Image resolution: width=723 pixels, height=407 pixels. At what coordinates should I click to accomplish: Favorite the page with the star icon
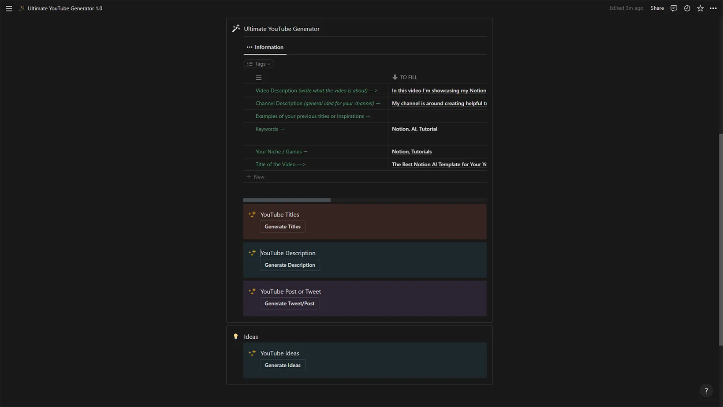700,8
